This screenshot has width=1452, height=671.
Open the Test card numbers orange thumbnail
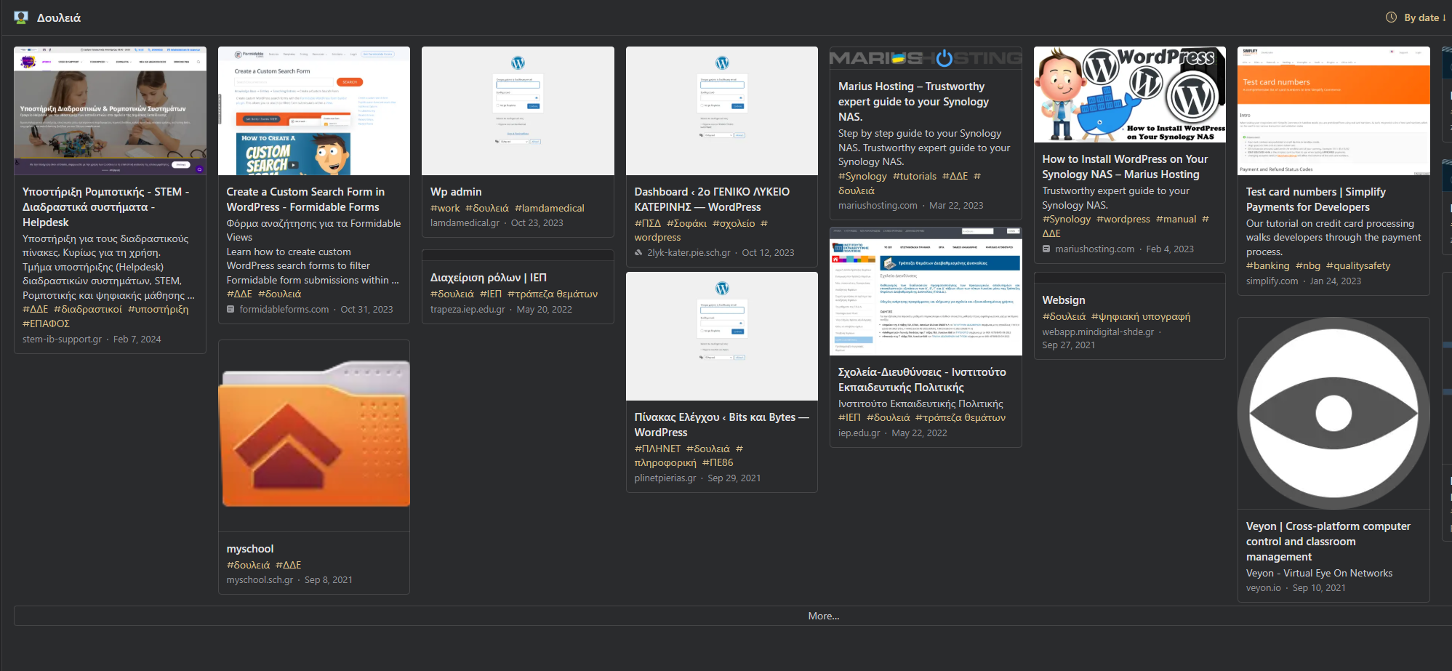(x=1333, y=111)
